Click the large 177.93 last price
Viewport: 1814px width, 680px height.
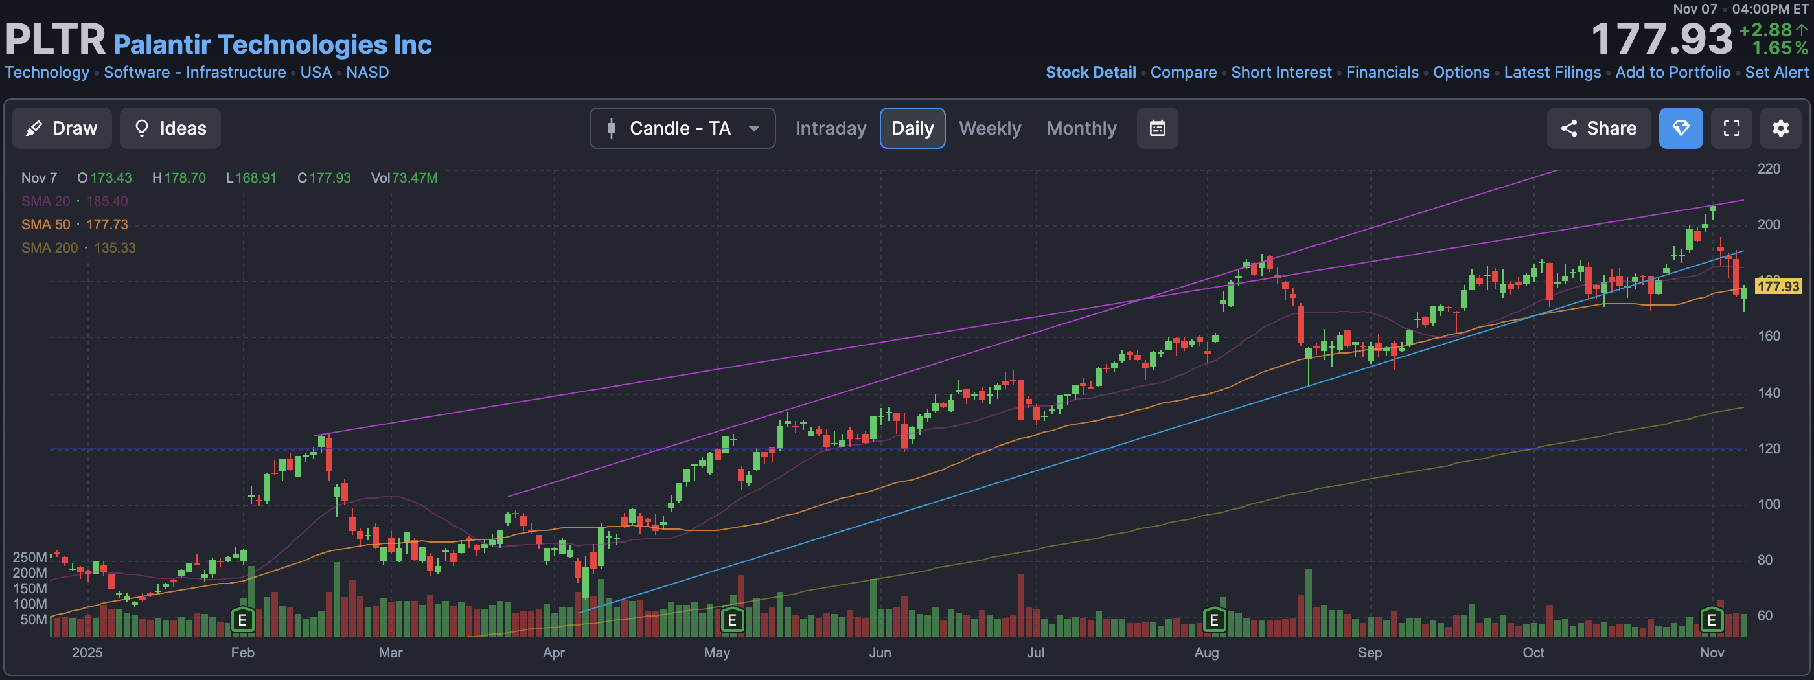(x=1661, y=40)
